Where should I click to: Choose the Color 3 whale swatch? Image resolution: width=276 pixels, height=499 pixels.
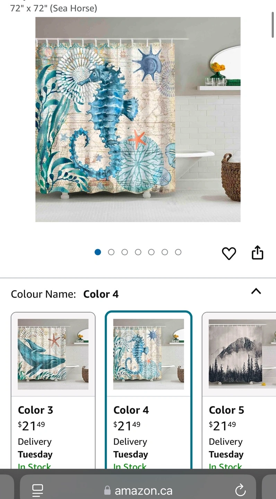pyautogui.click(x=53, y=354)
